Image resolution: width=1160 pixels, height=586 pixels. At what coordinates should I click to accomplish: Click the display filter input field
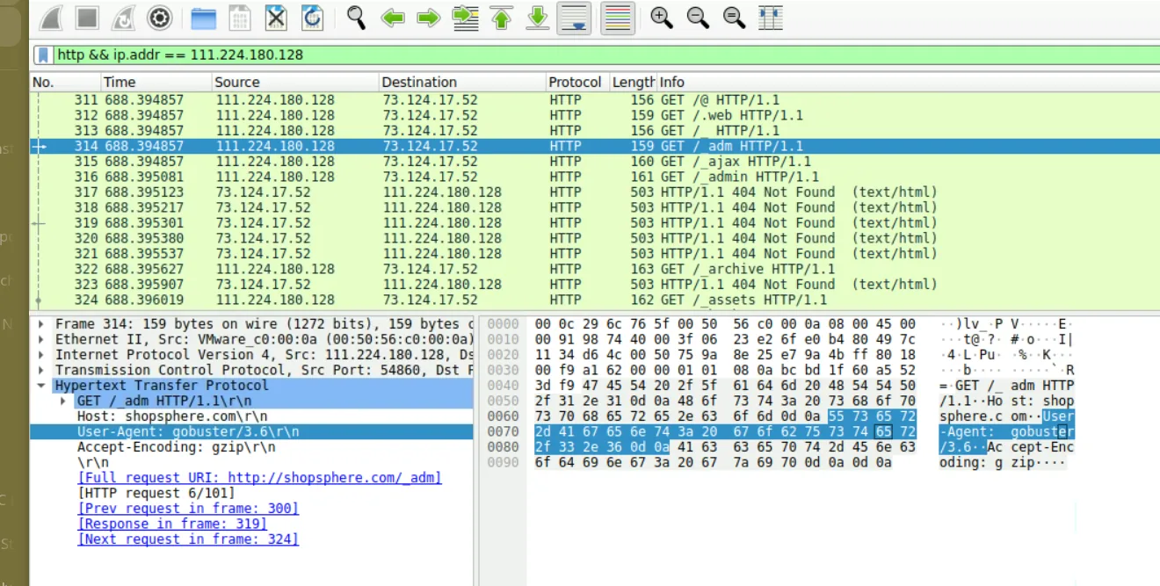(606, 54)
